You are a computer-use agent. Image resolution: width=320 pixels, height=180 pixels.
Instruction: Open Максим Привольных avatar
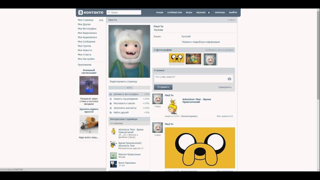[x=113, y=155]
